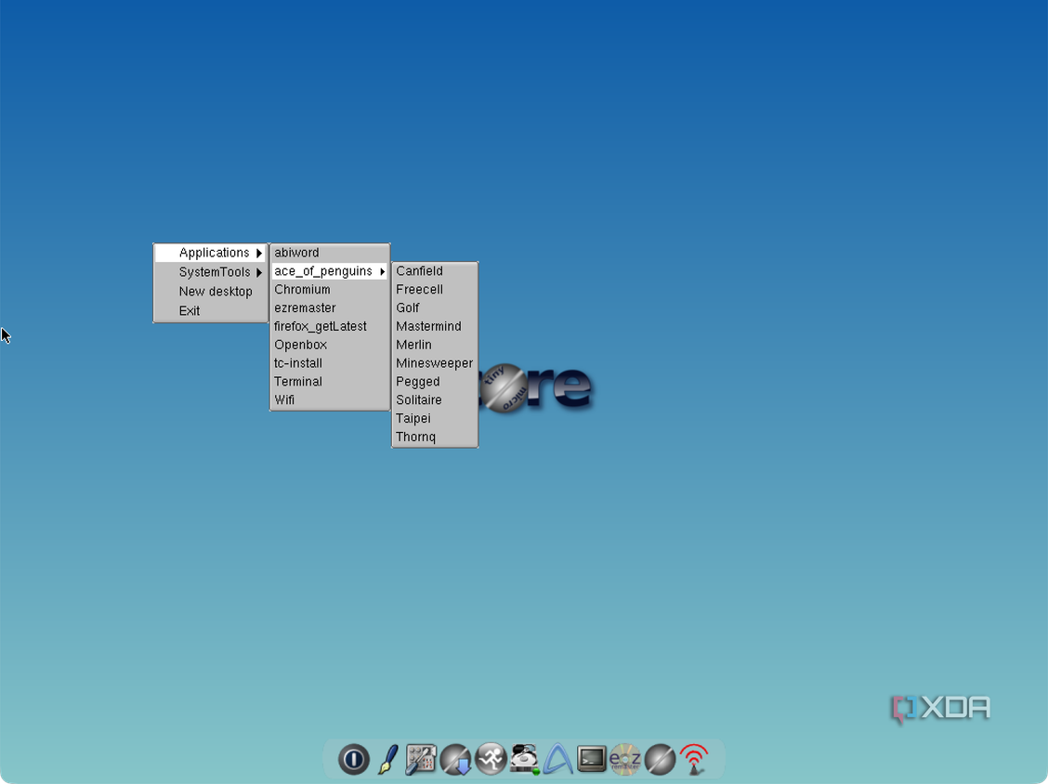The image size is (1048, 784).
Task: Open the Pegged game
Action: point(435,381)
